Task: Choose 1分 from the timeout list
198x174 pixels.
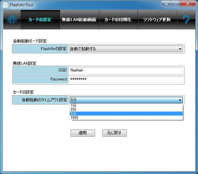Action: click(126, 106)
